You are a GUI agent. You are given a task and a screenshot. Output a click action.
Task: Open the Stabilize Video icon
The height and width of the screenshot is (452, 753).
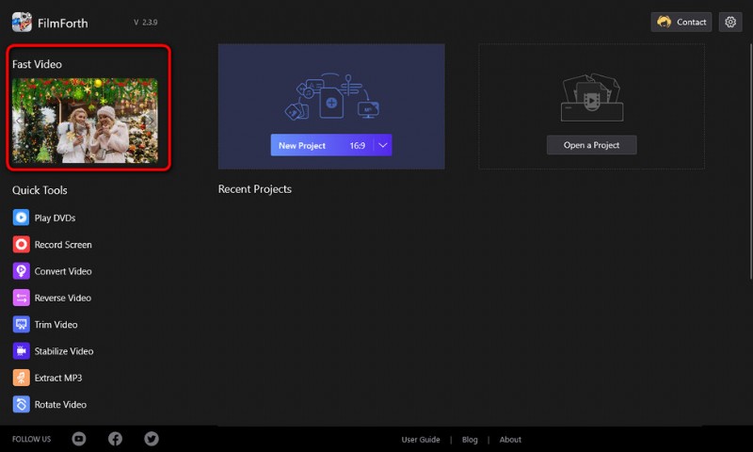pyautogui.click(x=21, y=351)
